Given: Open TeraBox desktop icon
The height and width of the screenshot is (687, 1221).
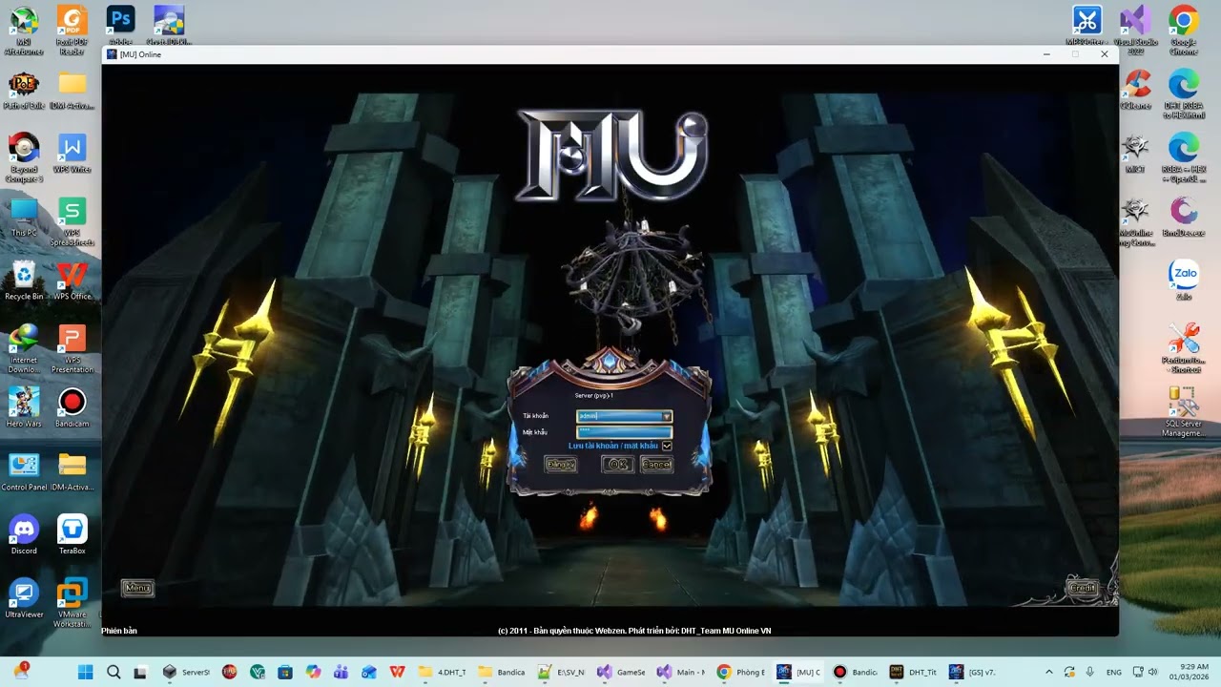Looking at the screenshot, I should [72, 535].
